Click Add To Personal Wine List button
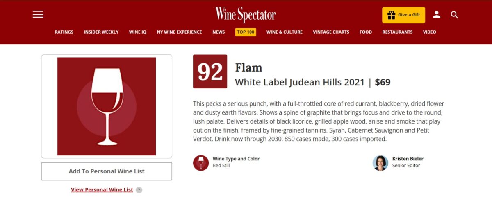Image resolution: width=492 pixels, height=198 pixels. (x=107, y=171)
